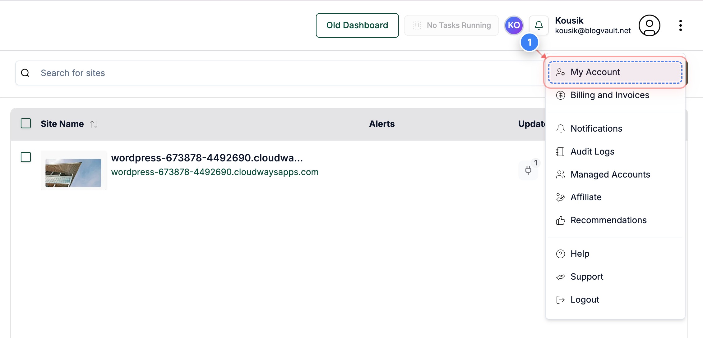Click the Managed Accounts people icon
This screenshot has height=338, width=703.
click(x=561, y=174)
